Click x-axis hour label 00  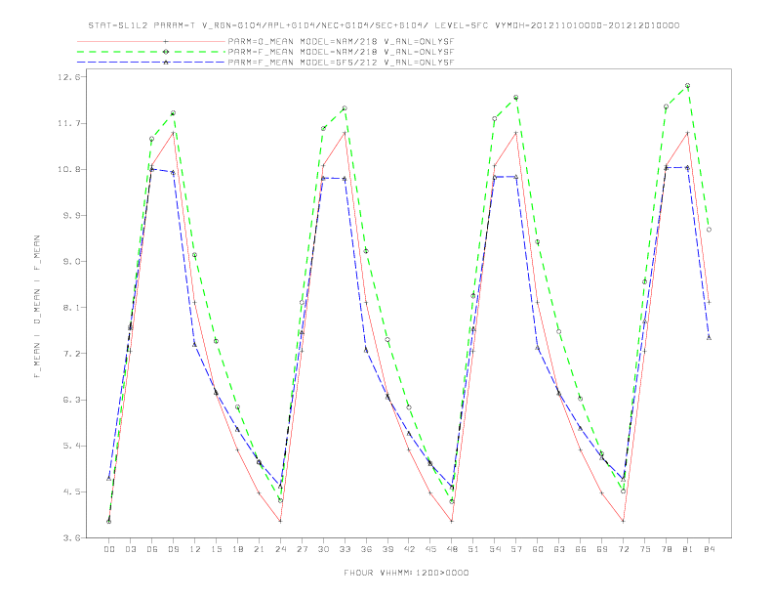coord(109,549)
